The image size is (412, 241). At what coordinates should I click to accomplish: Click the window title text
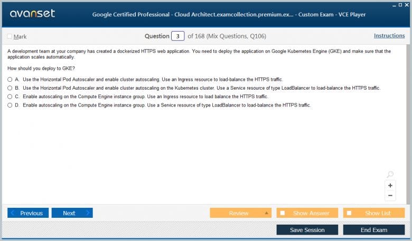pyautogui.click(x=229, y=15)
